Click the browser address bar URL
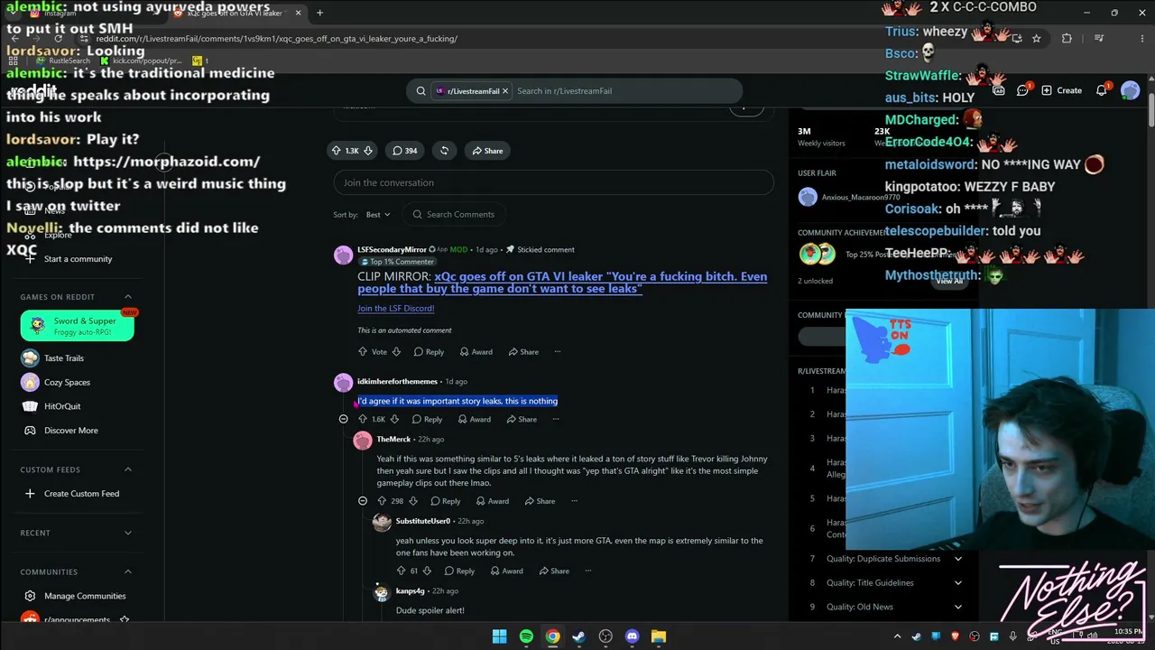The width and height of the screenshot is (1155, 650). tap(276, 39)
